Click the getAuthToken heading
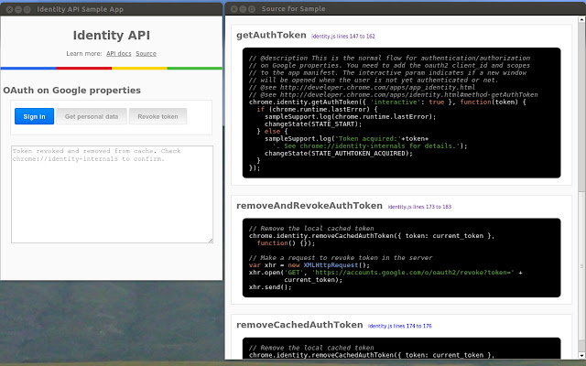 coord(271,35)
